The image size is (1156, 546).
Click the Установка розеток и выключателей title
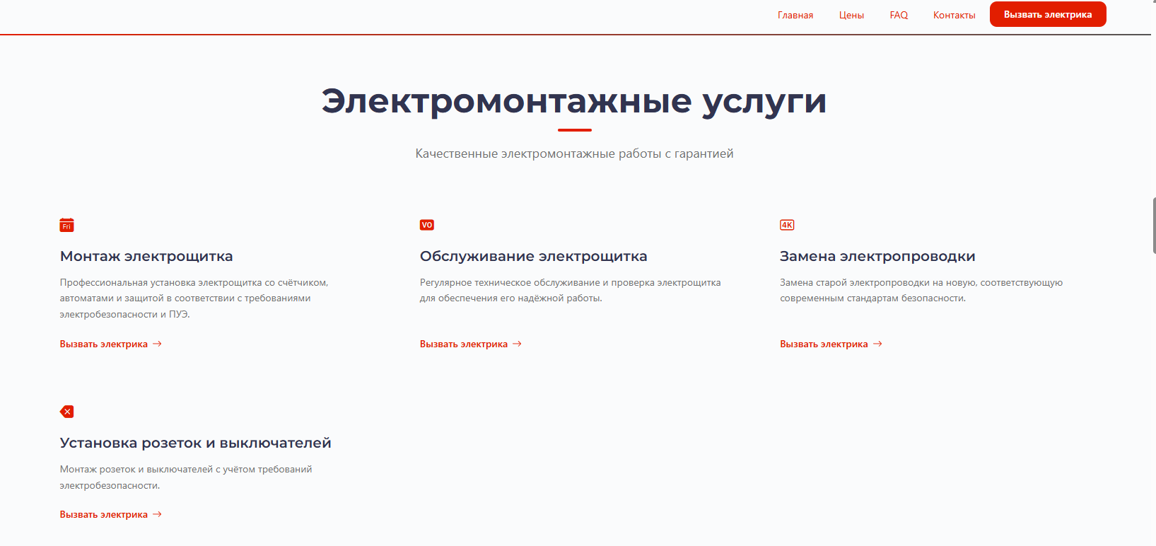(195, 443)
